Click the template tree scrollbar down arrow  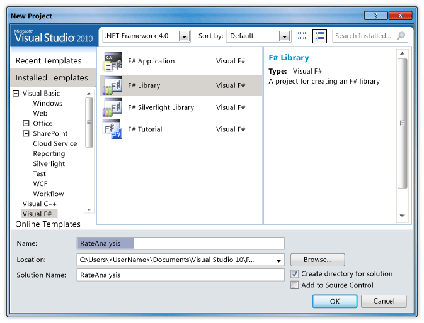[x=89, y=209]
